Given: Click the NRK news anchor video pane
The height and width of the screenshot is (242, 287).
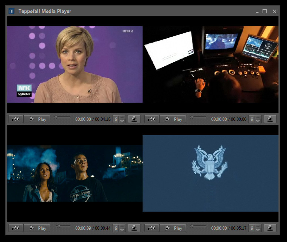Looking at the screenshot, I should [x=75, y=64].
